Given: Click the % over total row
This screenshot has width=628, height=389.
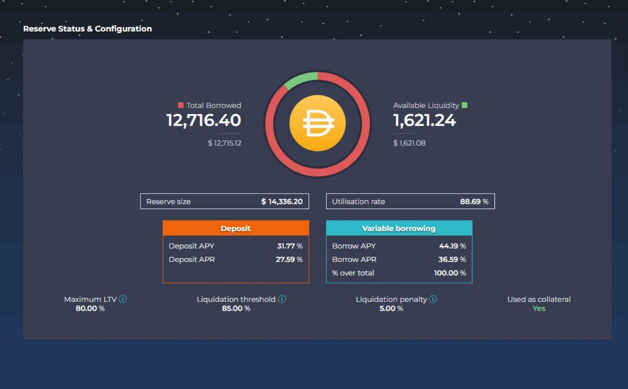Looking at the screenshot, I should [x=399, y=273].
